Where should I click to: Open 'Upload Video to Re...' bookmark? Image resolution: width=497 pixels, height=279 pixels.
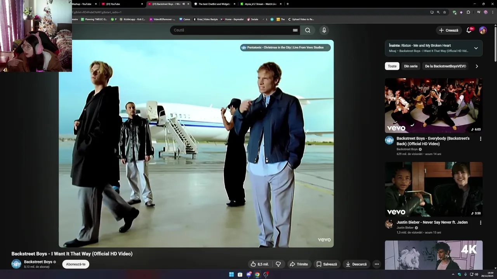(301, 19)
